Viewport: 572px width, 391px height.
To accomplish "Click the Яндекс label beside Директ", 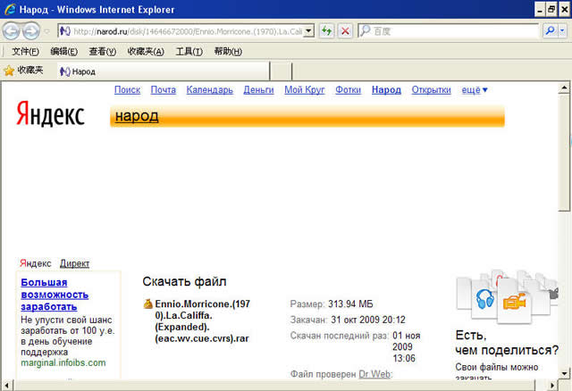I will click(x=36, y=263).
